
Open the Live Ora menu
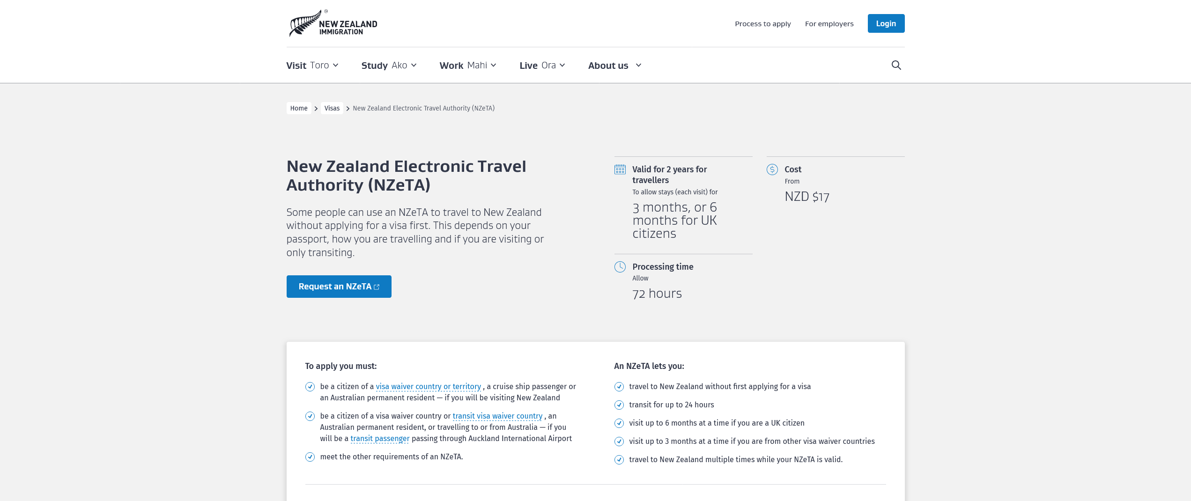tap(562, 65)
